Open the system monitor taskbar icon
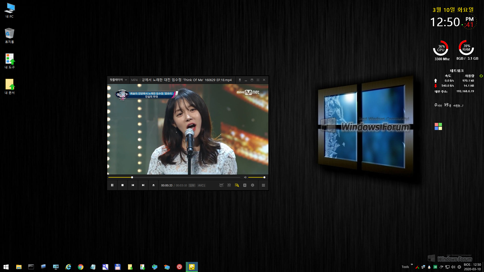Viewport: 484px width, 272px height. click(56, 267)
